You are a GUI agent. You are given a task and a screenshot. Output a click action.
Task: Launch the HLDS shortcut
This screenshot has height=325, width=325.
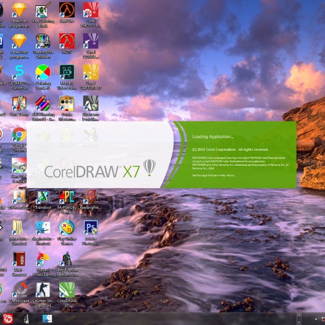coord(67,44)
